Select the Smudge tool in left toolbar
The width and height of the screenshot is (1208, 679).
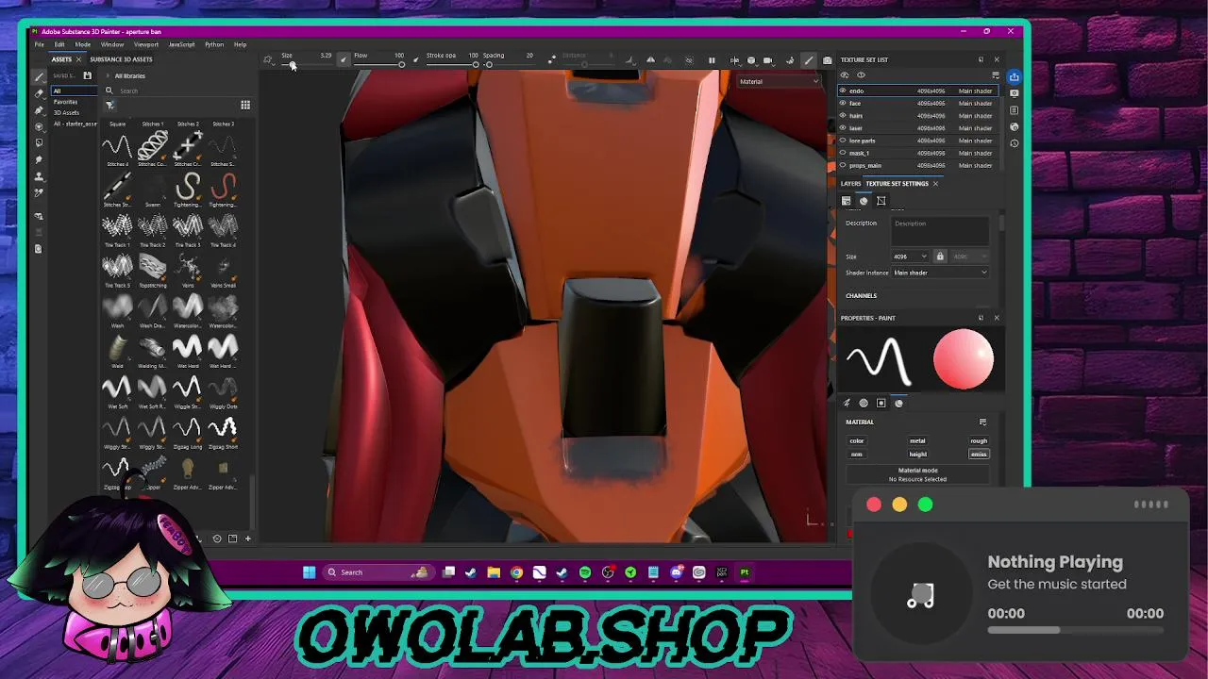coord(39,159)
